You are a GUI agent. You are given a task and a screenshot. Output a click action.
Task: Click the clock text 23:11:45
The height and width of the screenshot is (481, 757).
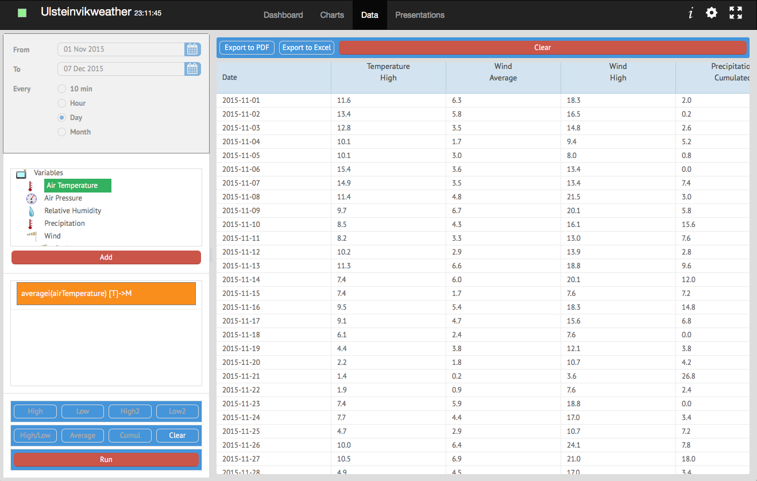pos(148,13)
